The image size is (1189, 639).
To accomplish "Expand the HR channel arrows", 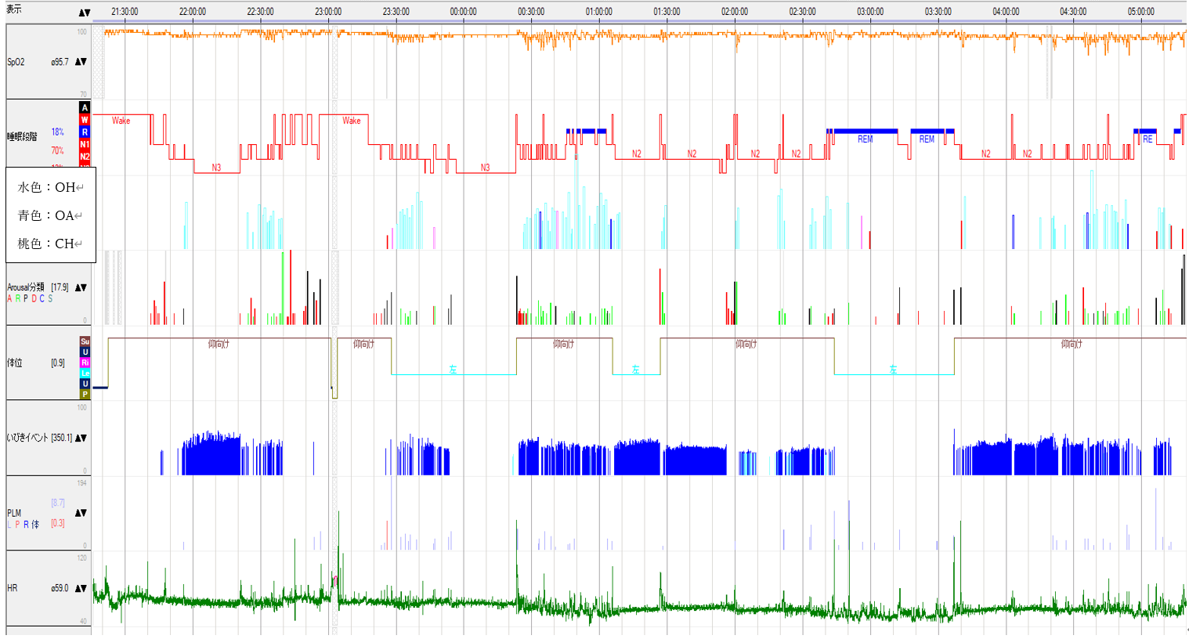I will (81, 588).
